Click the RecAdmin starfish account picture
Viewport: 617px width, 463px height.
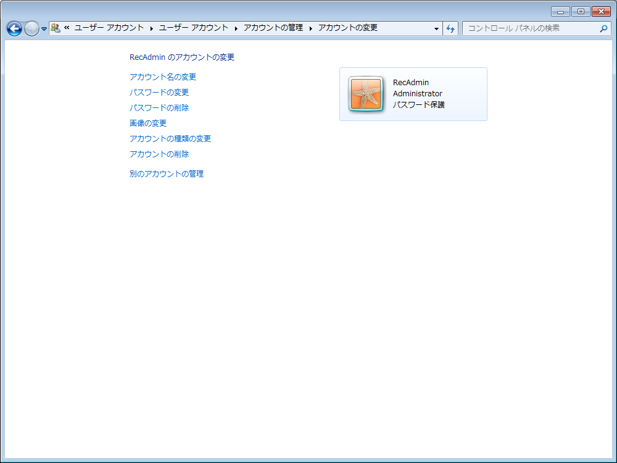pyautogui.click(x=366, y=94)
